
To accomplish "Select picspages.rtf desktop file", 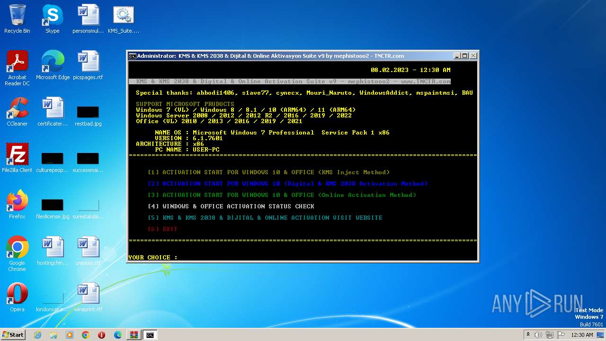I will (88, 65).
